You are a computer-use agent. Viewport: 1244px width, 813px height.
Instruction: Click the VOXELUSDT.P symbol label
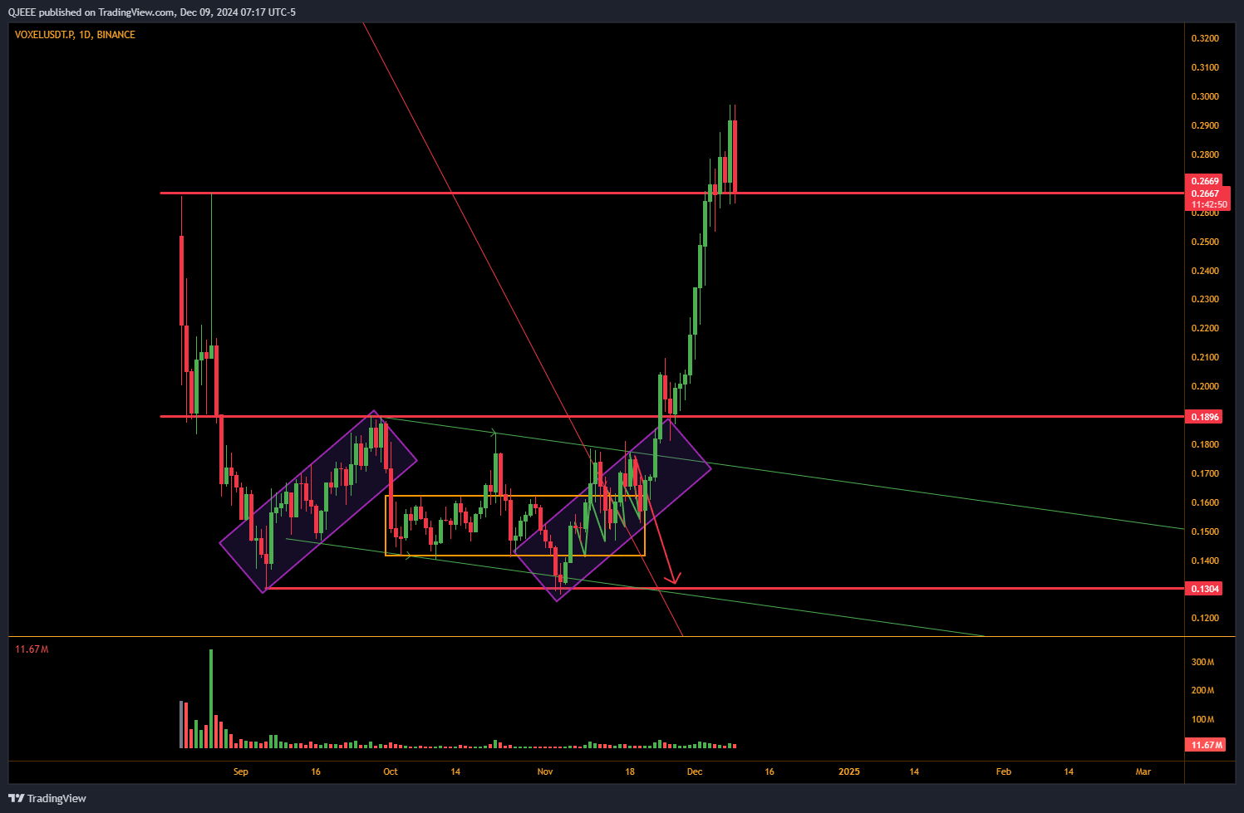44,35
